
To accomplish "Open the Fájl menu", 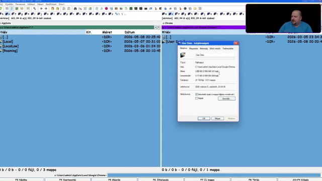I will coord(1,4).
